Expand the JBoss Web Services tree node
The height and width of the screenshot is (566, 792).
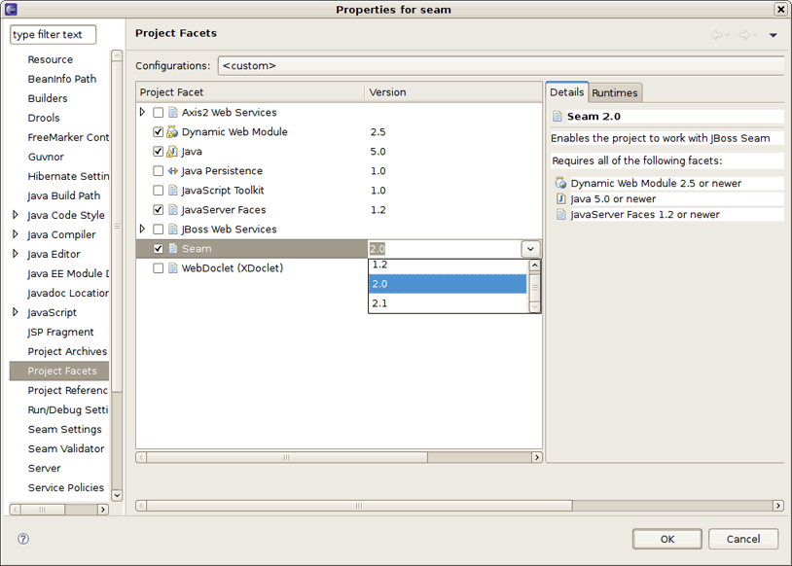point(142,229)
